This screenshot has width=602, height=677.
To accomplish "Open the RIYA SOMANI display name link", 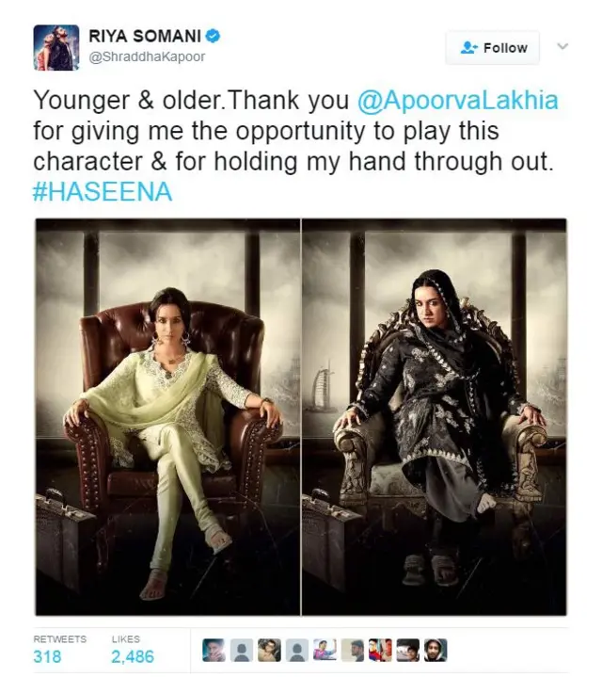I will (x=145, y=37).
